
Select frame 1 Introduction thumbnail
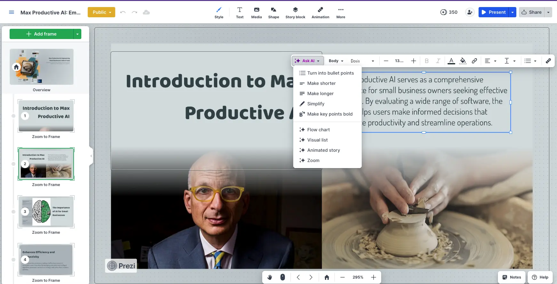(x=46, y=116)
